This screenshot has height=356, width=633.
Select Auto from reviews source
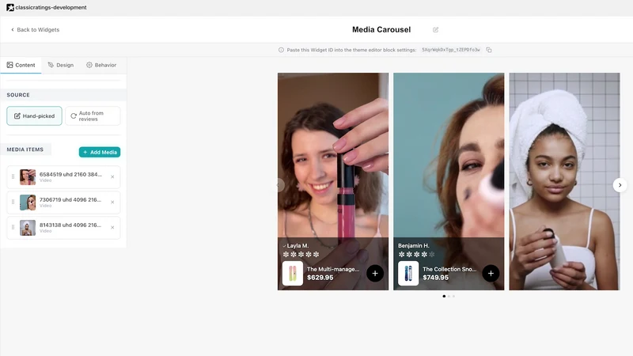pos(93,116)
